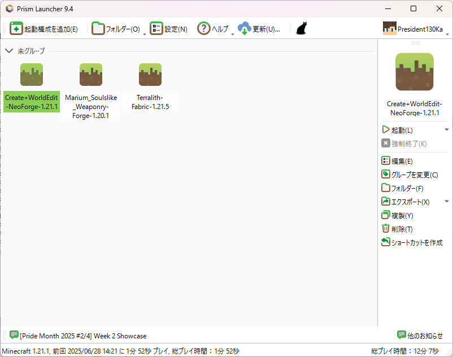Viewport: 453px width, 357px height.
Task: Click the 更新(U) cloud download icon
Action: [245, 29]
